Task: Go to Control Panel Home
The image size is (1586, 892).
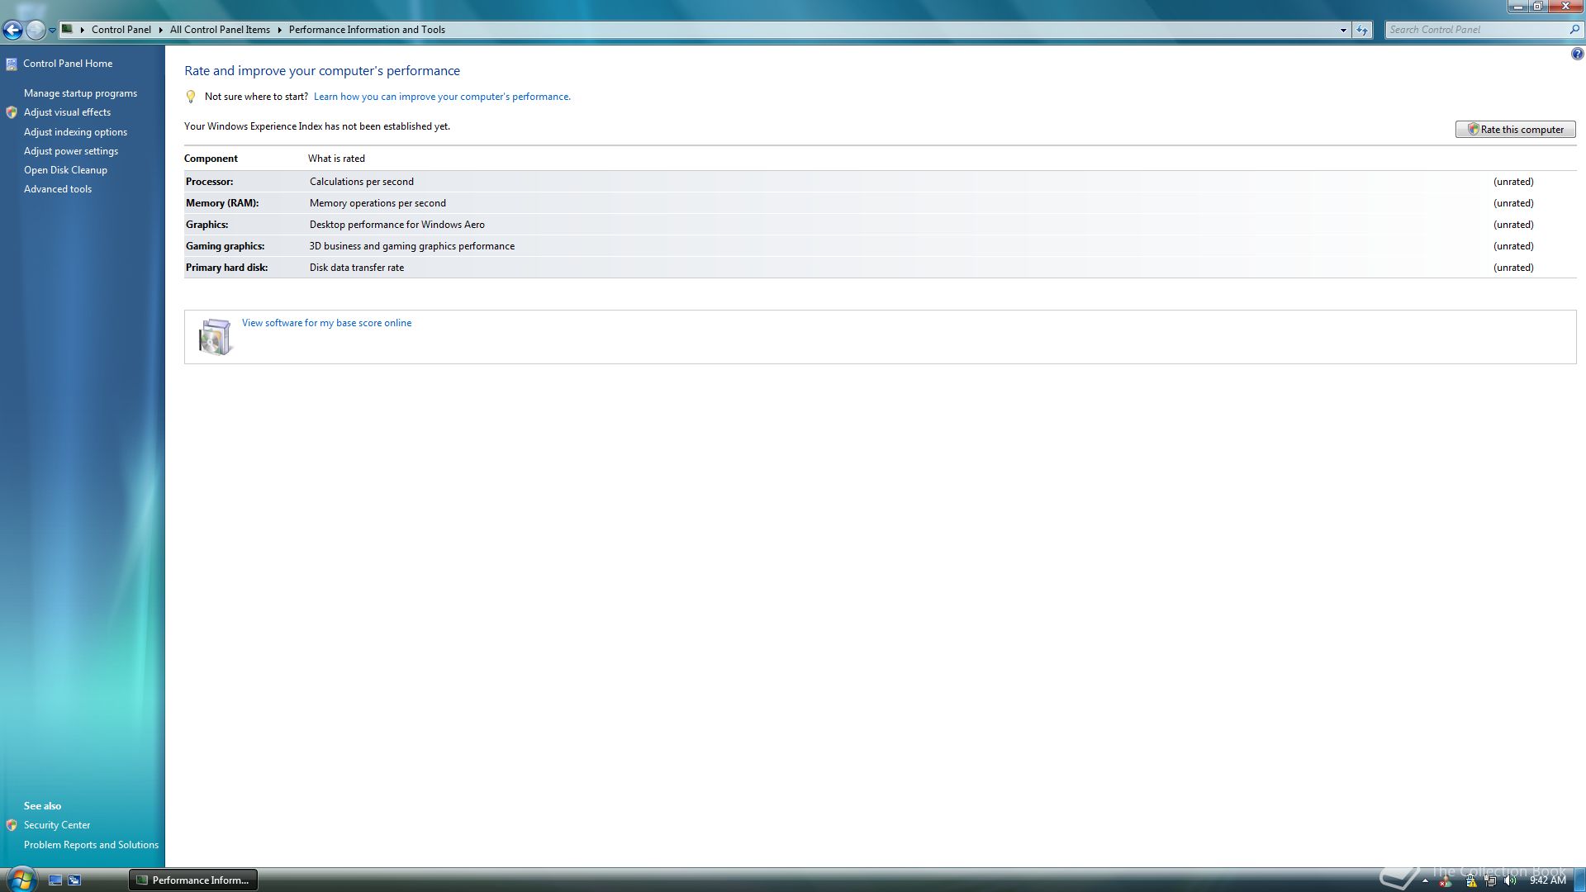Action: click(68, 64)
